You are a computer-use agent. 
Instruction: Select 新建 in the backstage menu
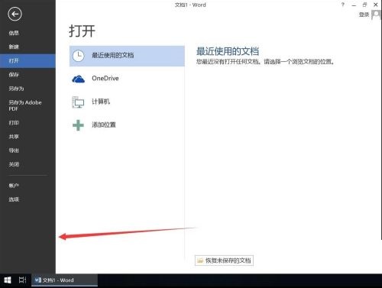click(x=14, y=47)
